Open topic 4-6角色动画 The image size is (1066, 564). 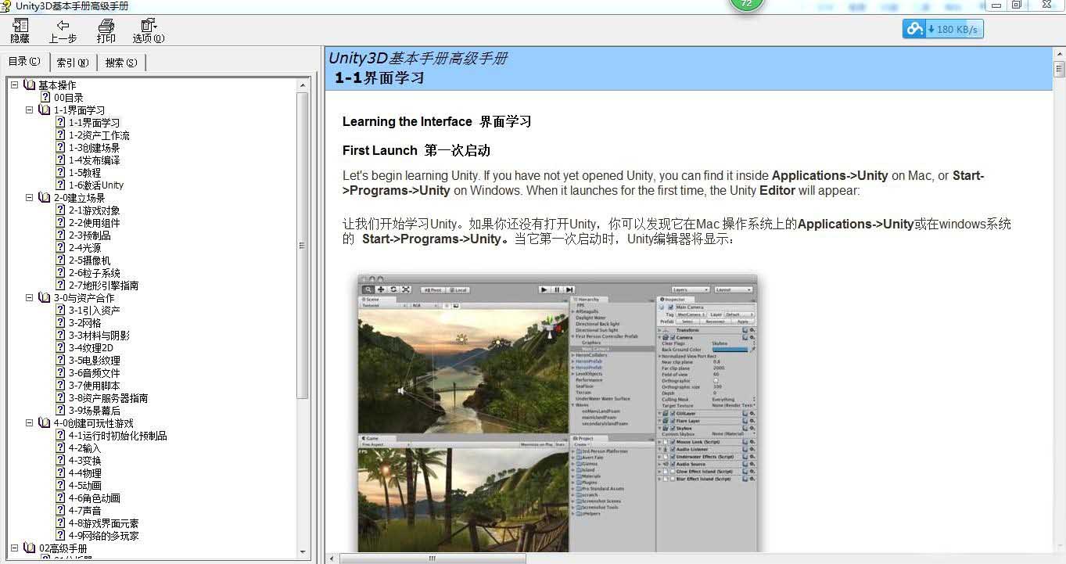(94, 498)
